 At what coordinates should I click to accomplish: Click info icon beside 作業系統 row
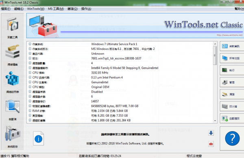click(30, 44)
